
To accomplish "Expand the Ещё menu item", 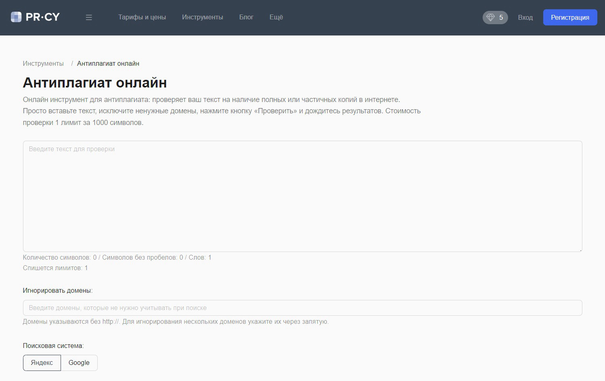I will [x=276, y=17].
